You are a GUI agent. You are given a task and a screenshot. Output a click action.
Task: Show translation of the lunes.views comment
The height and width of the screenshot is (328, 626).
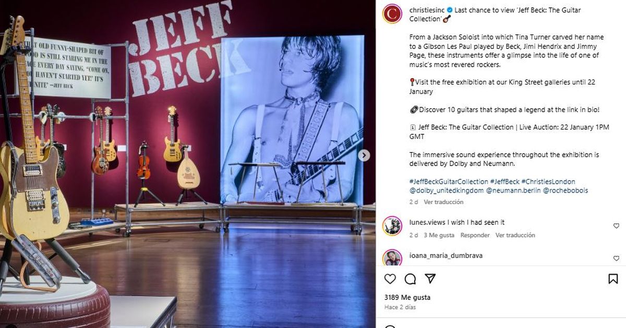[517, 235]
